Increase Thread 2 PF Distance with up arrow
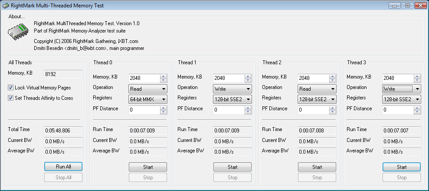The height and width of the screenshot is (191, 429). coord(332,108)
